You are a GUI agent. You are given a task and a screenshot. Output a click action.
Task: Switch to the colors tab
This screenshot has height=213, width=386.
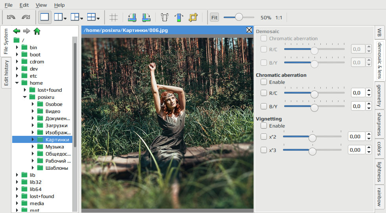point(379,149)
